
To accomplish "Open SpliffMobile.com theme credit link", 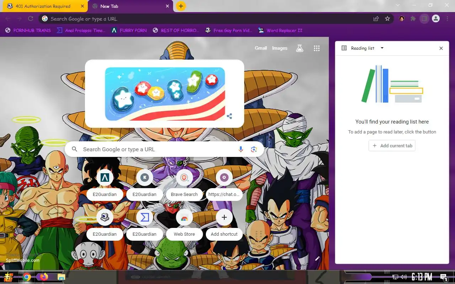I will point(22,260).
